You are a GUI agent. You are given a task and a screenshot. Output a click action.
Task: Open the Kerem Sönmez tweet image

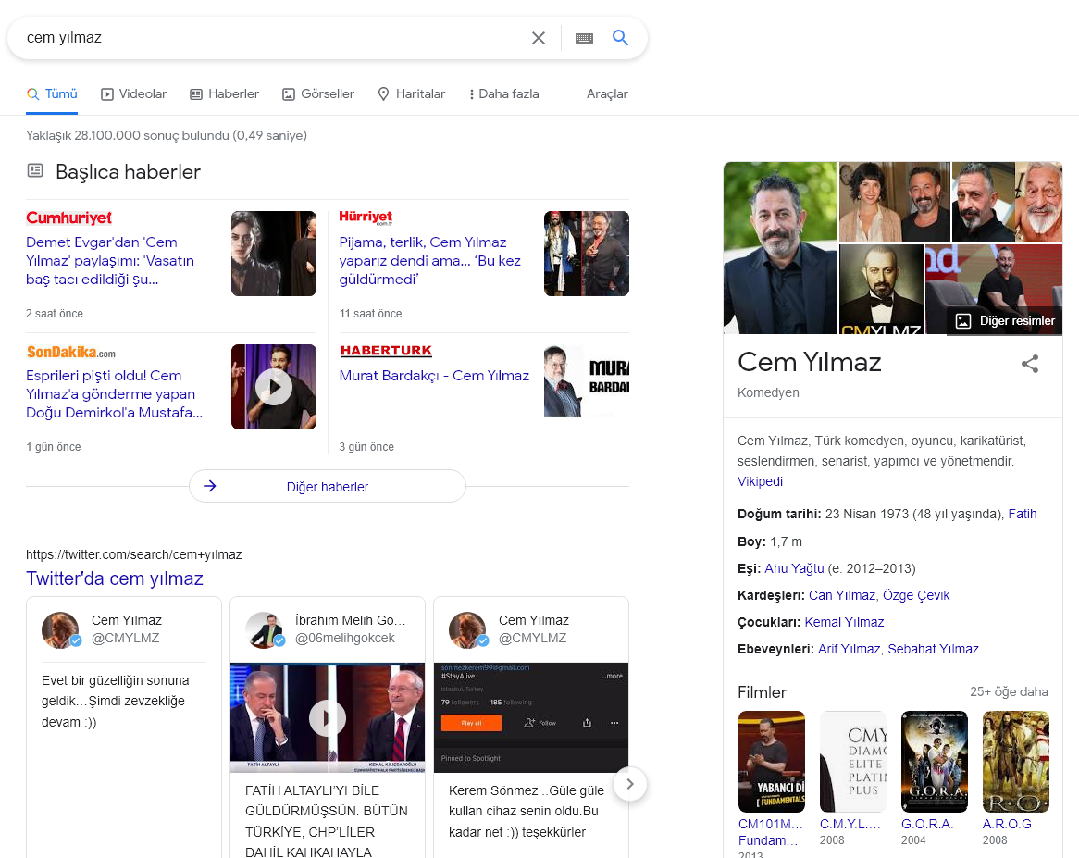pos(531,717)
